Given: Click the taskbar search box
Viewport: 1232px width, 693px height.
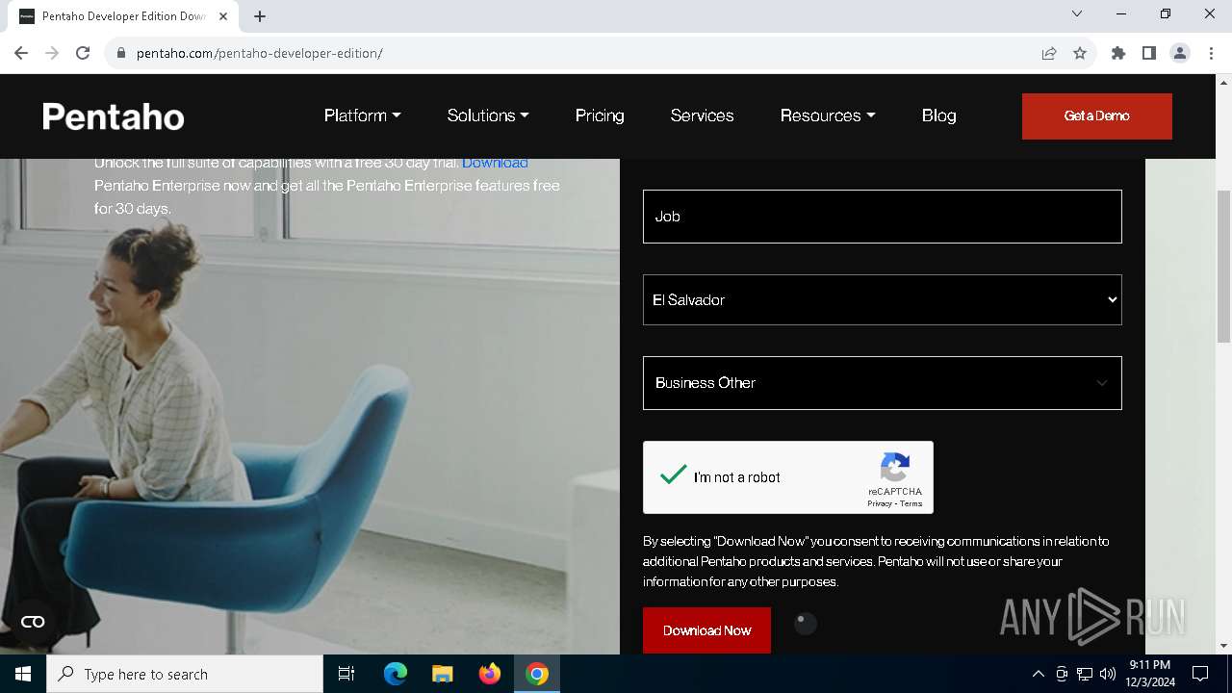Looking at the screenshot, I should pos(185,674).
